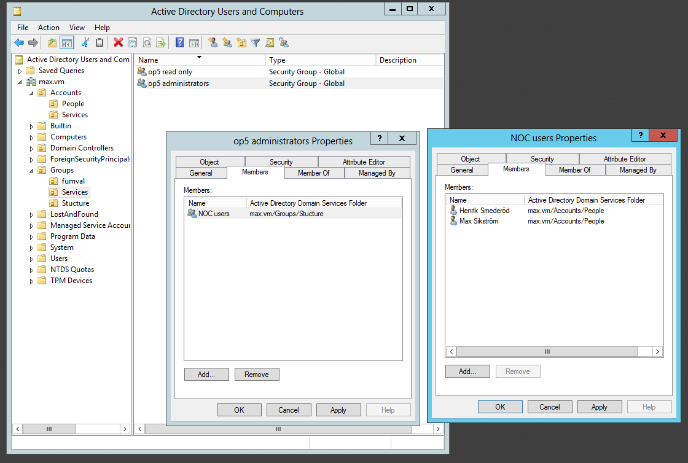This screenshot has height=463, width=688.
Task: Click the red X Delete icon
Action: [x=118, y=42]
